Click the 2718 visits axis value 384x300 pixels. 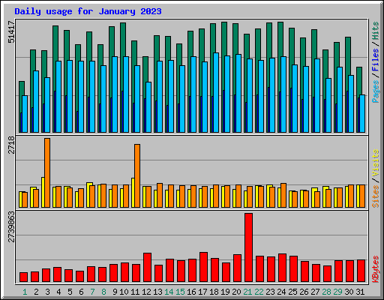pos(11,145)
